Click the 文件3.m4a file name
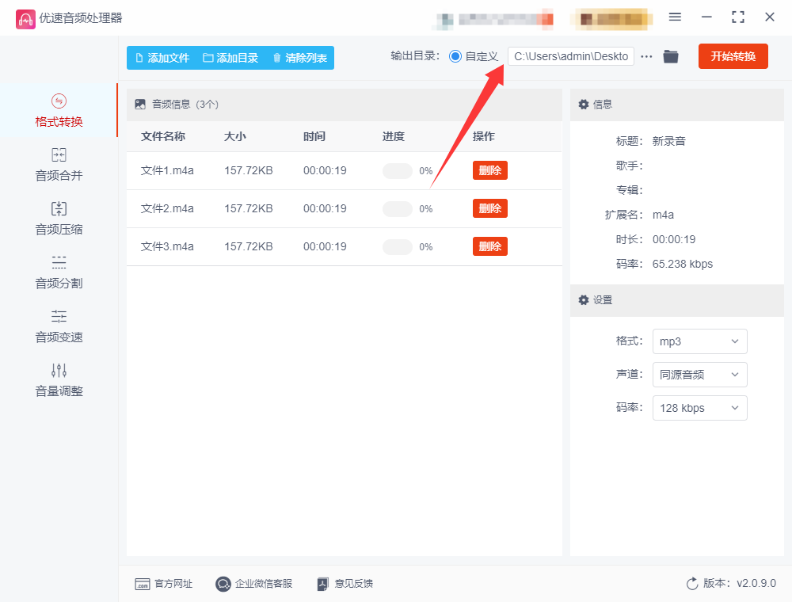Image resolution: width=792 pixels, height=602 pixels. coord(167,246)
